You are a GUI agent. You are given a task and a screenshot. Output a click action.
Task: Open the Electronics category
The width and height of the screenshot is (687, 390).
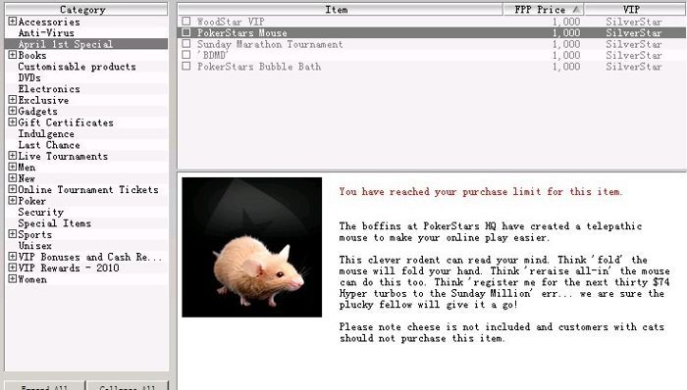(x=49, y=89)
